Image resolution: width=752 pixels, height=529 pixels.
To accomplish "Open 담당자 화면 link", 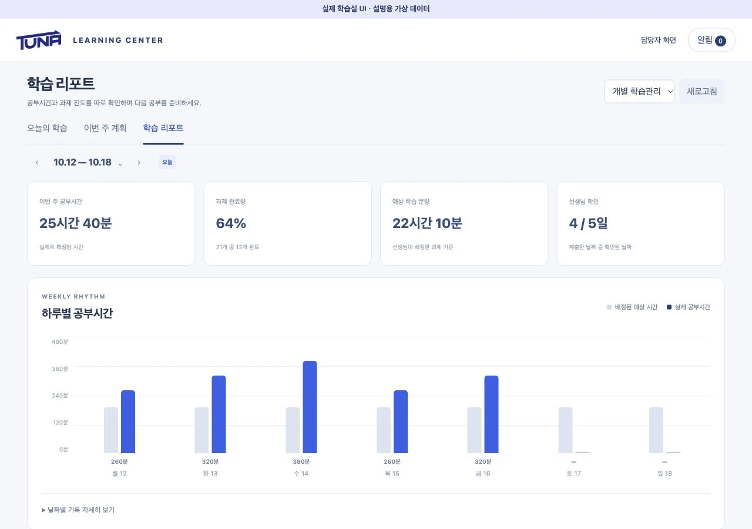I will pos(659,40).
